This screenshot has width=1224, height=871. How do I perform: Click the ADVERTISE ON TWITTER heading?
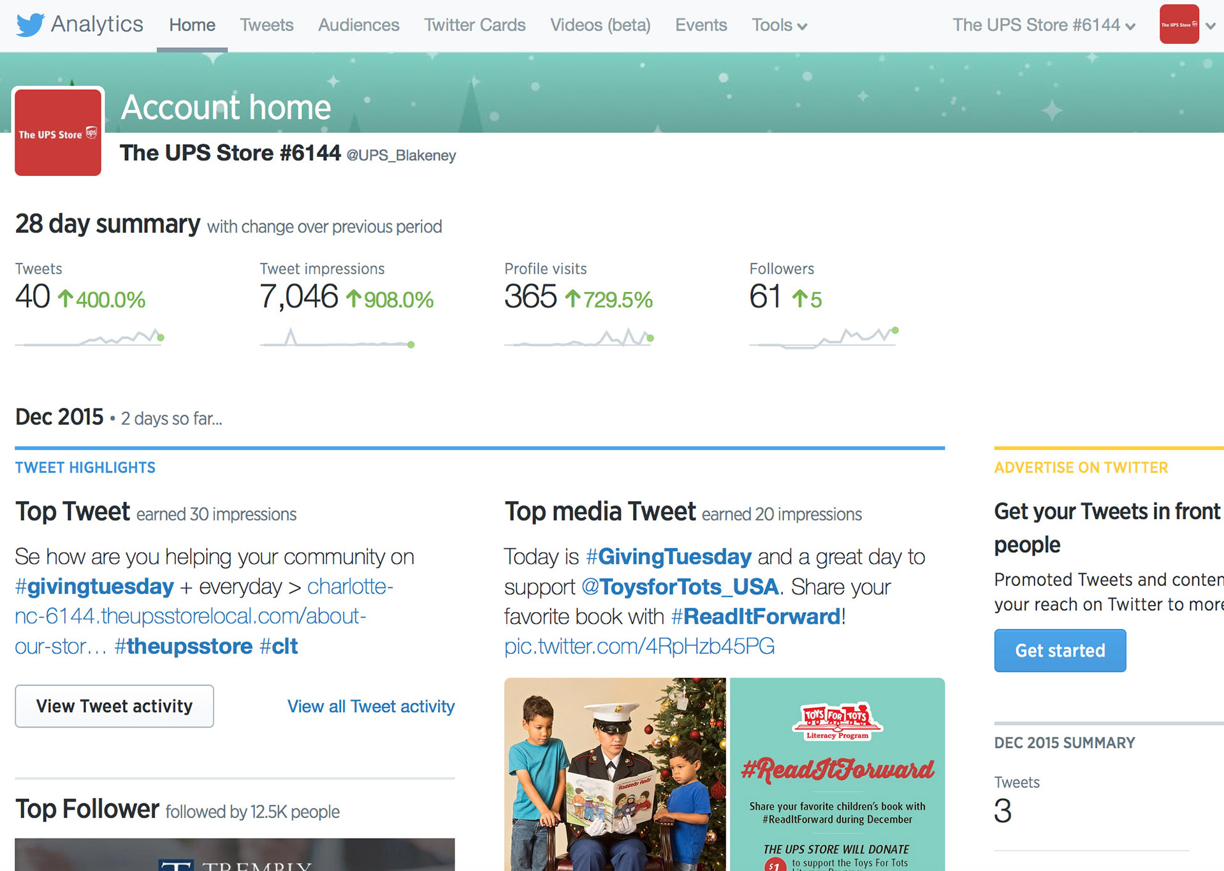coord(1081,467)
